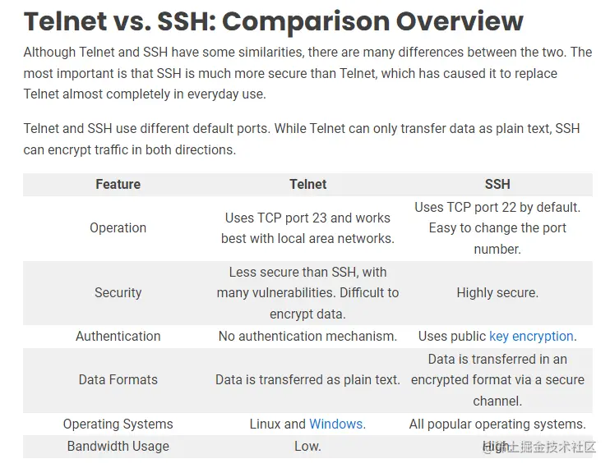Screen dimensions: 610x468
Task: Click the Authentication row label
Action: [x=118, y=336]
